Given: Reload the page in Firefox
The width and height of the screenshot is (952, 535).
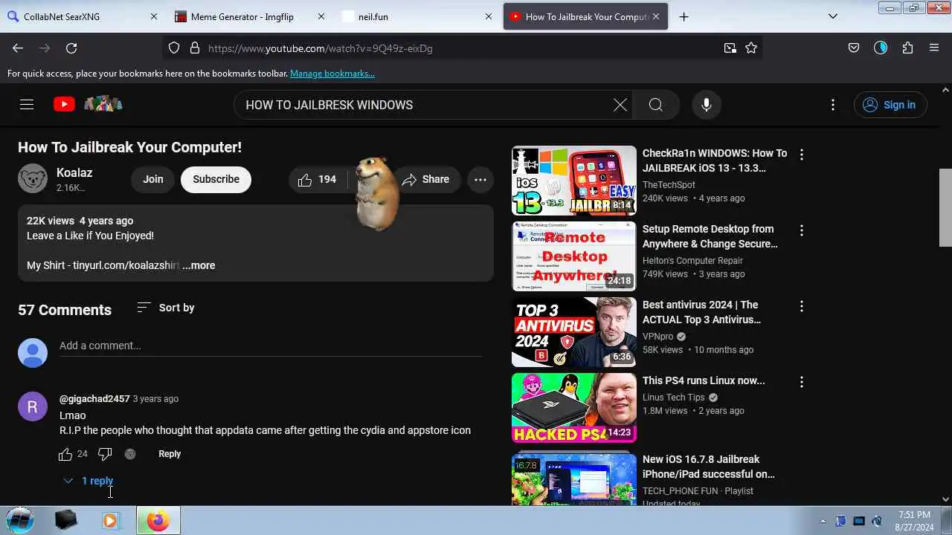Looking at the screenshot, I should pos(71,48).
